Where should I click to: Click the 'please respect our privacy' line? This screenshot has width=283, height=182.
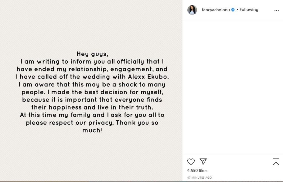tap(92, 123)
